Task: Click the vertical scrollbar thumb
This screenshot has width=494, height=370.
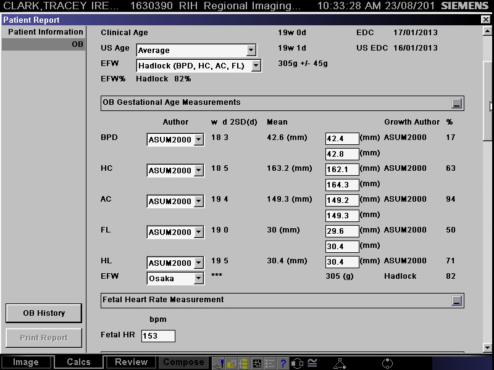Action: [487, 101]
